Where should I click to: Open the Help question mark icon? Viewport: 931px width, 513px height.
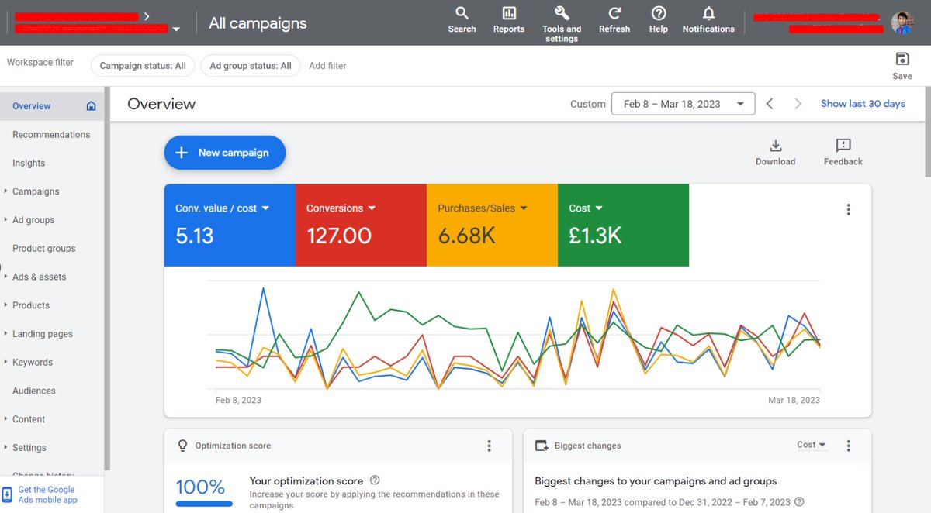pos(659,13)
